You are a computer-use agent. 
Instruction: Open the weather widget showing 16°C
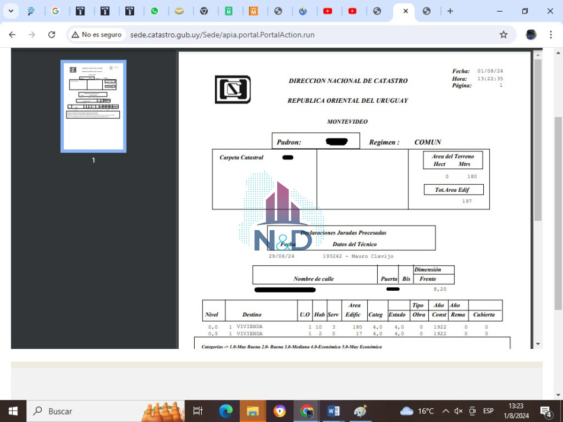coord(417,411)
